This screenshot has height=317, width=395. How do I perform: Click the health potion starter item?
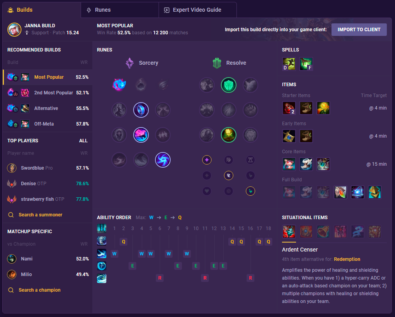click(x=289, y=108)
